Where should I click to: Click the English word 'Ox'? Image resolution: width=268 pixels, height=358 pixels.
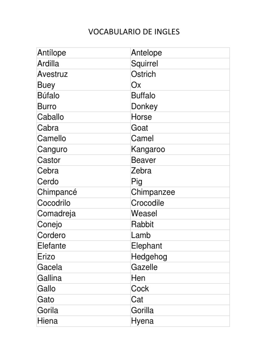(136, 85)
